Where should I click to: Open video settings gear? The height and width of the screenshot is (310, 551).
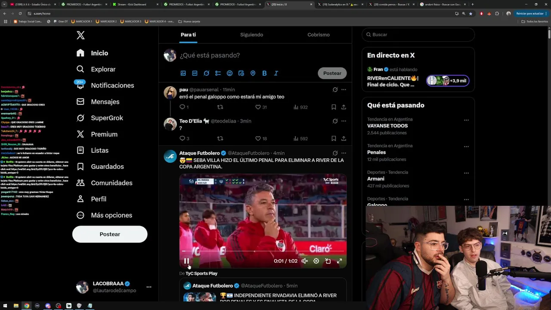click(316, 261)
